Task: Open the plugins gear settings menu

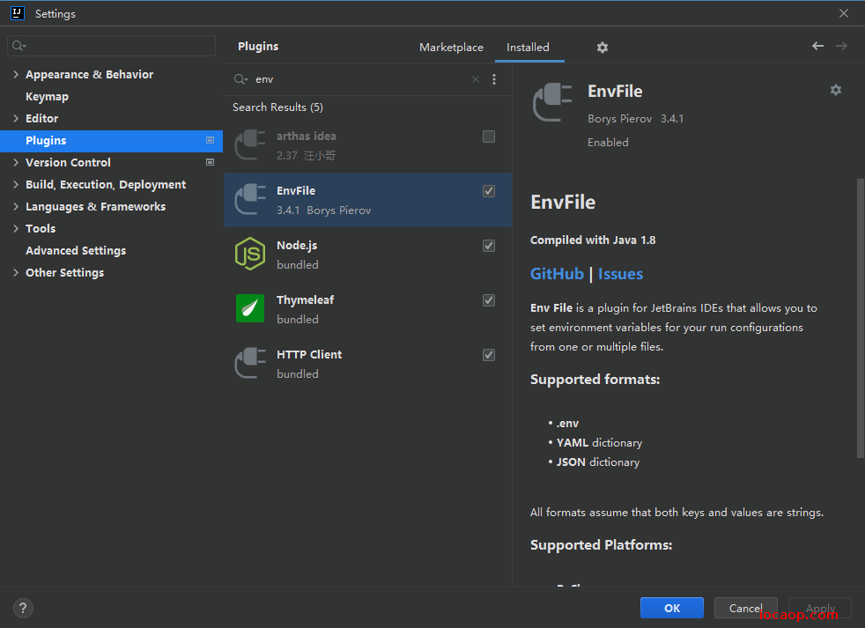Action: (602, 48)
